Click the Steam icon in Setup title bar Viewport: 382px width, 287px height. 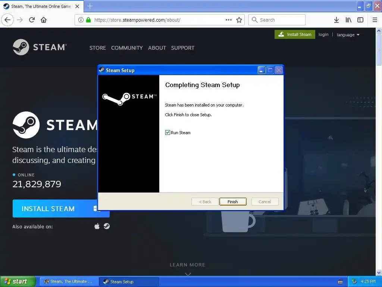point(101,70)
